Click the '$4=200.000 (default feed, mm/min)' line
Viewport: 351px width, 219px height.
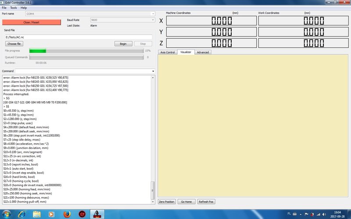(x=26, y=127)
